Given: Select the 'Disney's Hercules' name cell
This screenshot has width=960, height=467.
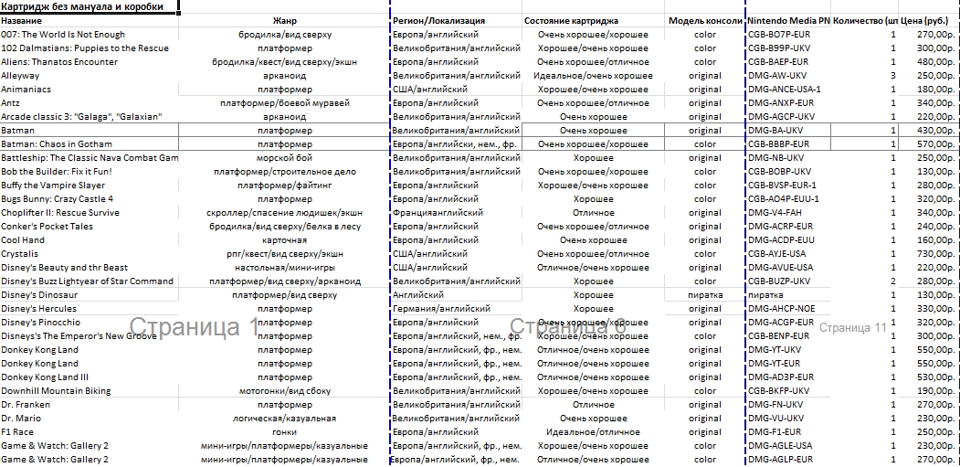Looking at the screenshot, I should point(90,308).
